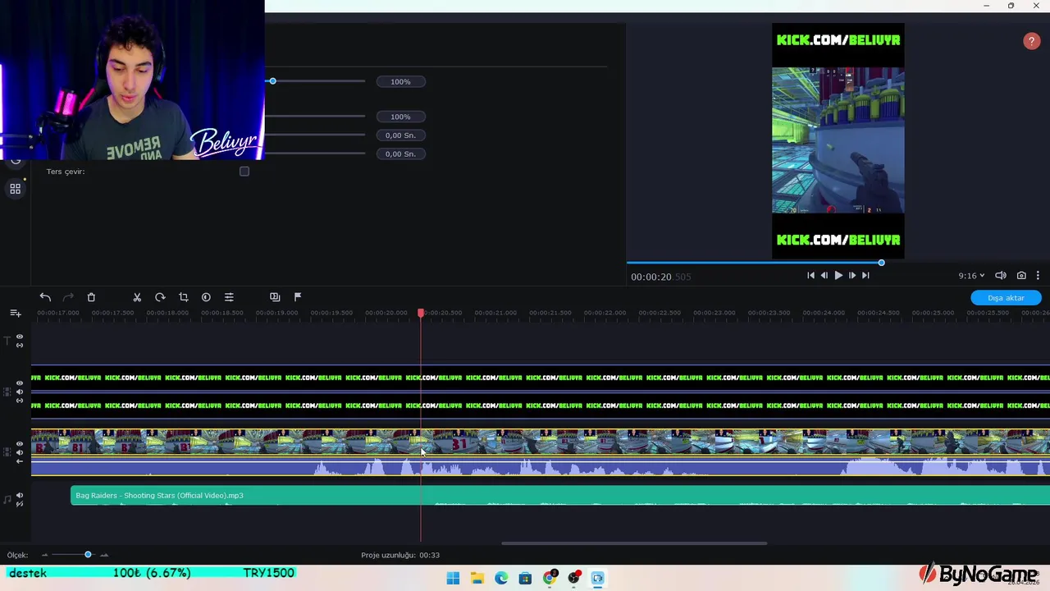This screenshot has width=1050, height=591.
Task: Hide the main video track eye icon
Action: 20,444
